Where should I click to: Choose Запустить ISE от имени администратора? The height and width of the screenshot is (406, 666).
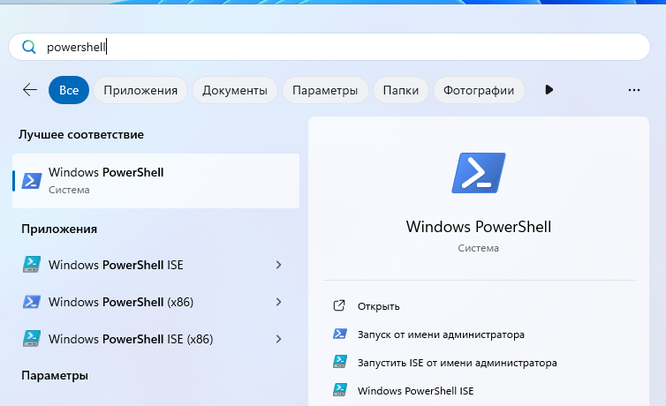tap(479, 363)
